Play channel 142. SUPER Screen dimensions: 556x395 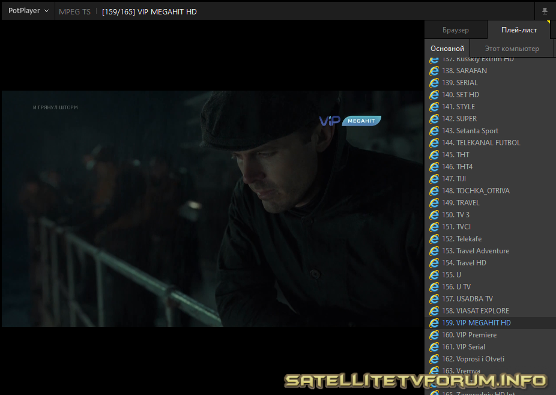[490, 119]
